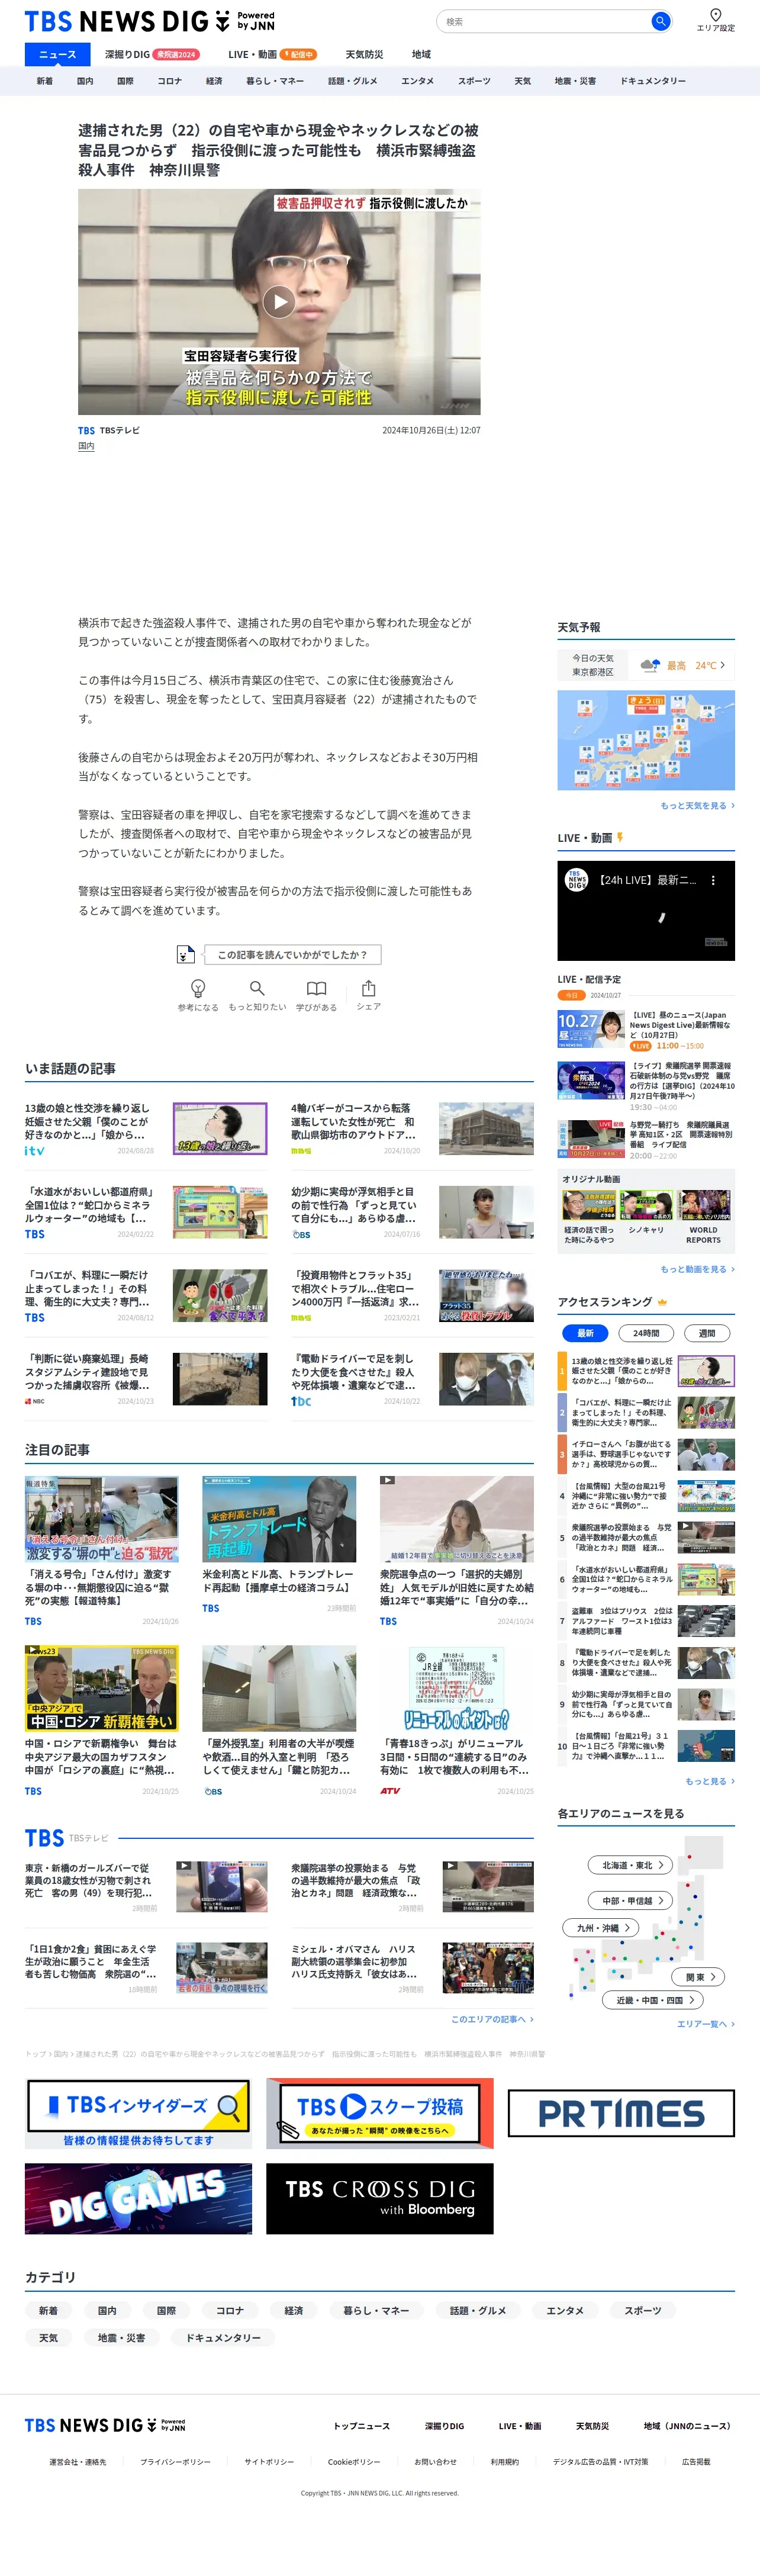The width and height of the screenshot is (760, 2576).
Task: Open the 深掘りDIG tab
Action: click(152, 55)
